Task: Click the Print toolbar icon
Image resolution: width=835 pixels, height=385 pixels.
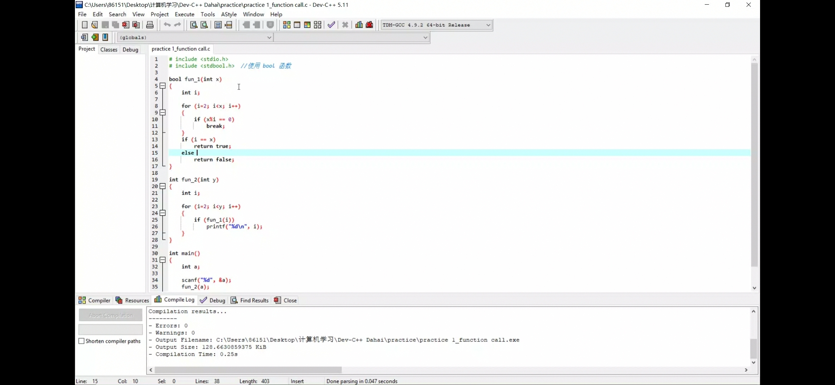Action: 150,25
